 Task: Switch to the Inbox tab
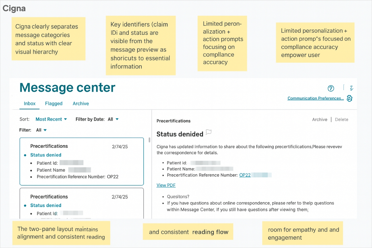pyautogui.click(x=29, y=104)
